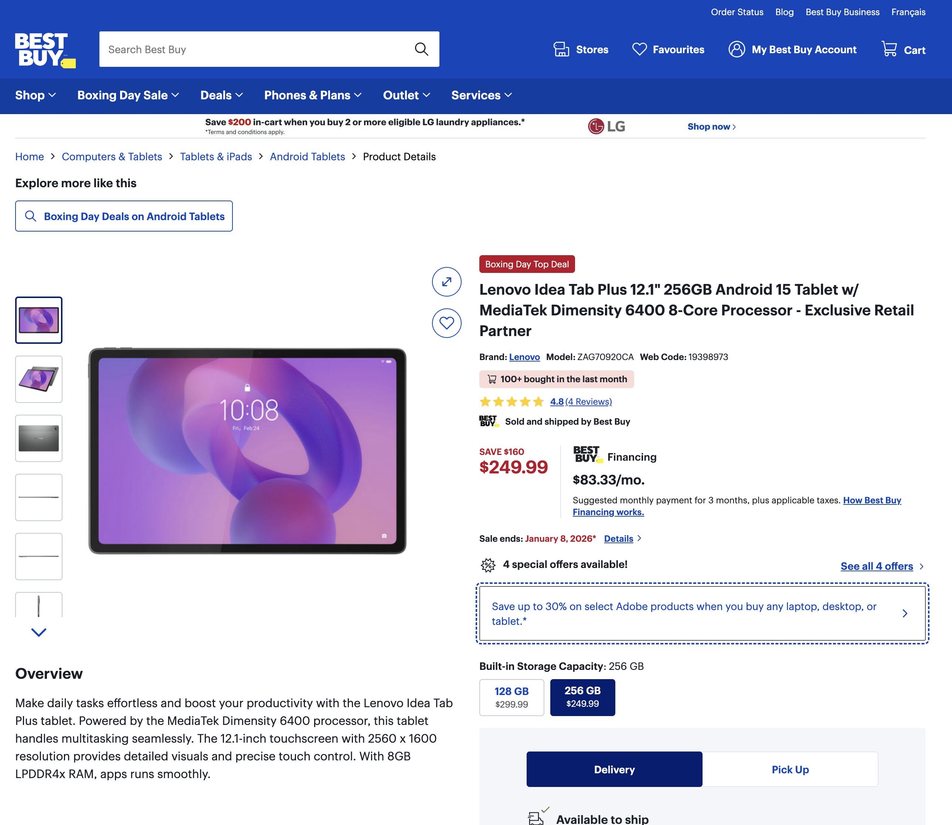Open the Stores locator icon
The width and height of the screenshot is (952, 825).
(561, 49)
